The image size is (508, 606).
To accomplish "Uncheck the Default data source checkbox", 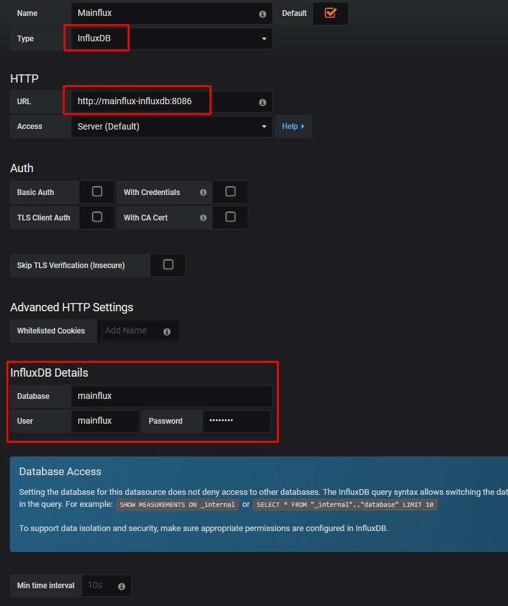I will pos(330,13).
